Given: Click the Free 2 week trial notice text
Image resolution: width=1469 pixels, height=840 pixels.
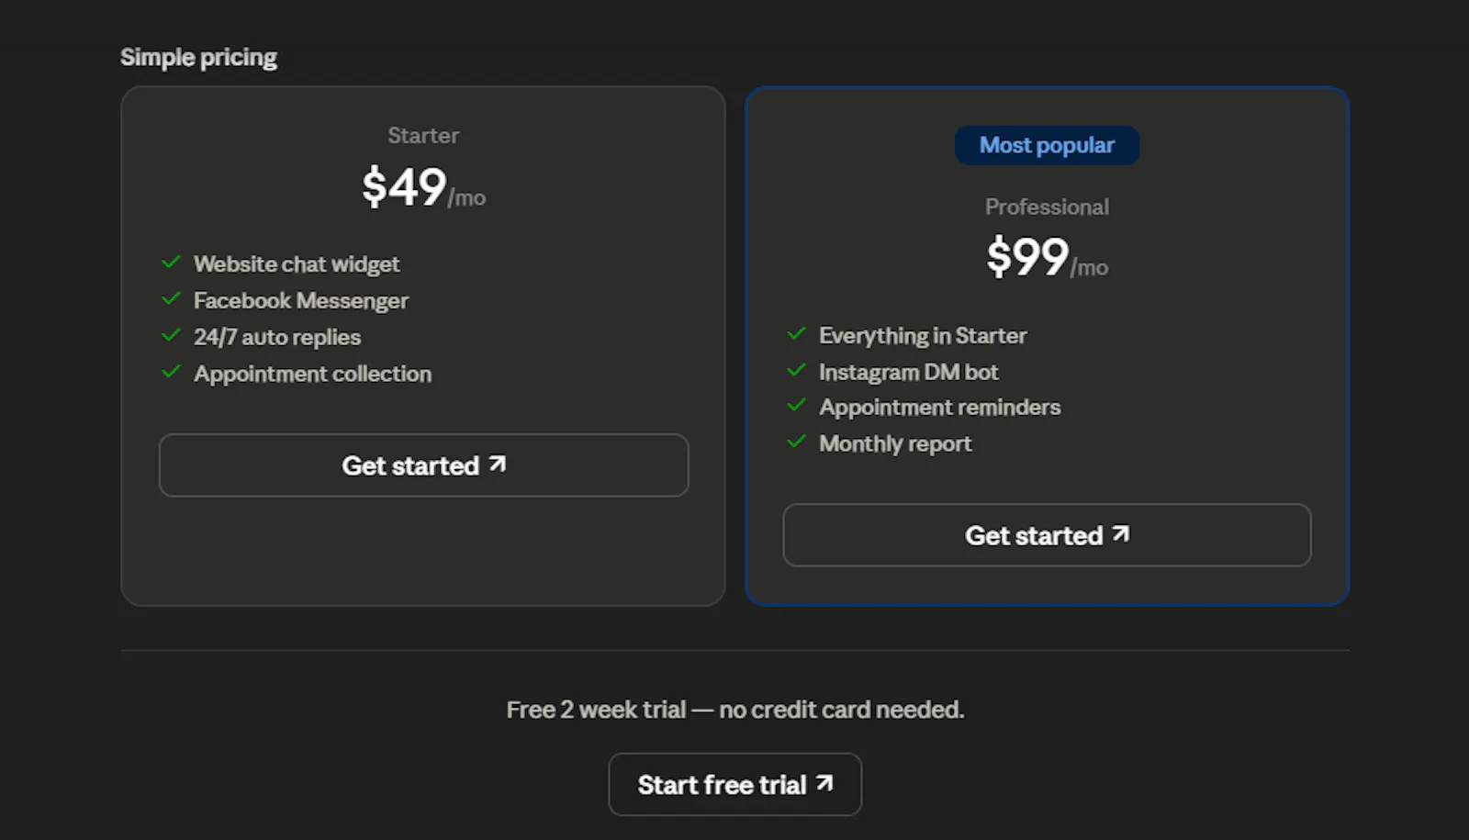Looking at the screenshot, I should coord(734,710).
